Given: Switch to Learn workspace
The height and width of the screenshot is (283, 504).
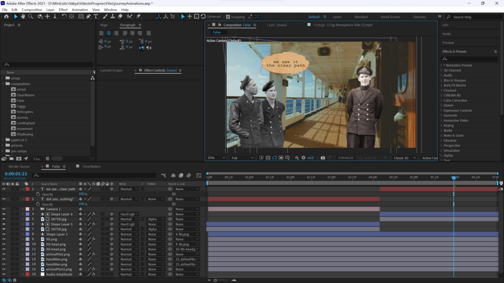Looking at the screenshot, I should (337, 17).
